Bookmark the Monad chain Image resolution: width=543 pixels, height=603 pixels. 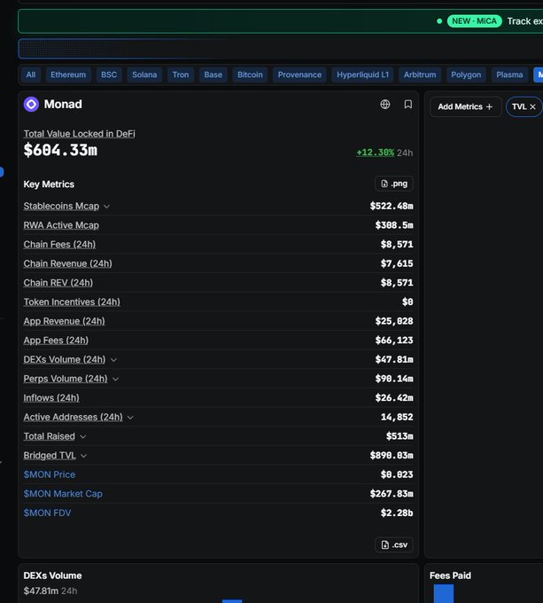point(407,105)
